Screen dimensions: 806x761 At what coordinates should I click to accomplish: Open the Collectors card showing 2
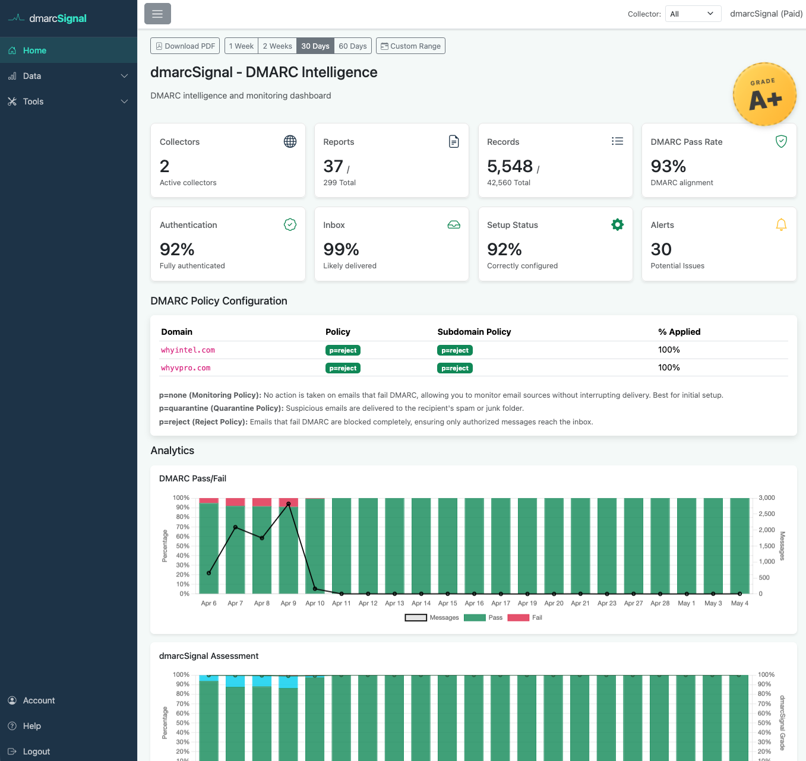pos(228,160)
